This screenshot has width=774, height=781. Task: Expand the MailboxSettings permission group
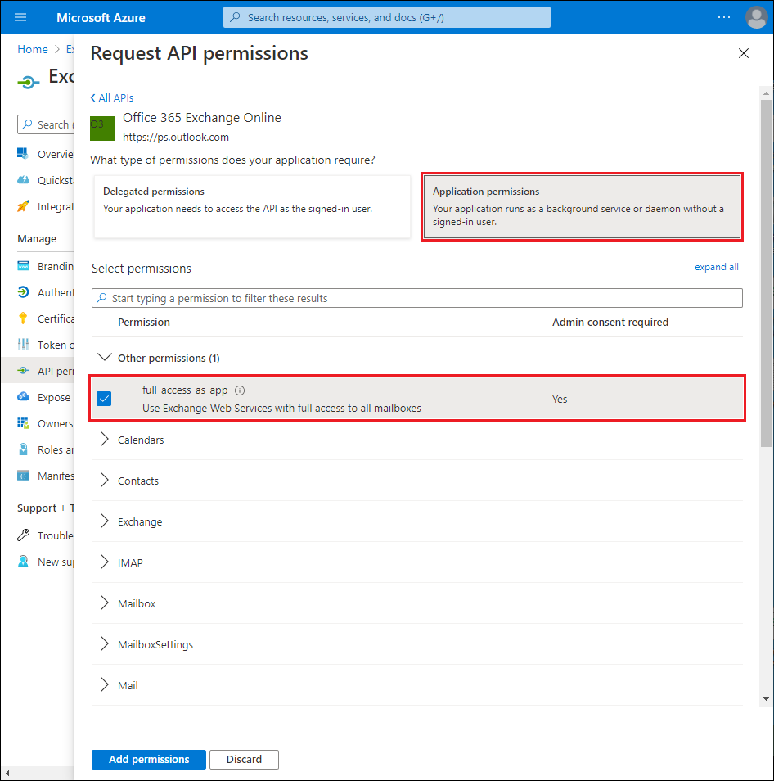tap(104, 644)
